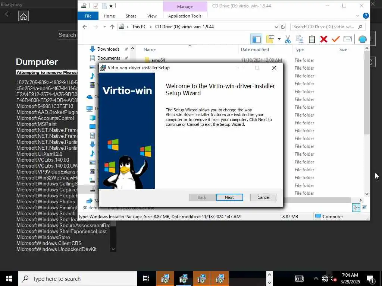Click the 3D Objects cube sidebar icon
The height and width of the screenshot is (286, 382).
click(93, 117)
